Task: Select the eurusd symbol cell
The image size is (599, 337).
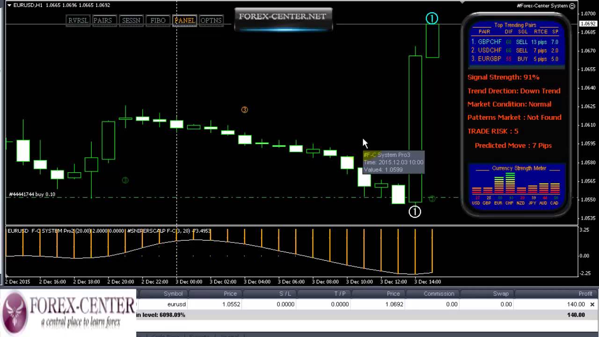Action: click(176, 304)
